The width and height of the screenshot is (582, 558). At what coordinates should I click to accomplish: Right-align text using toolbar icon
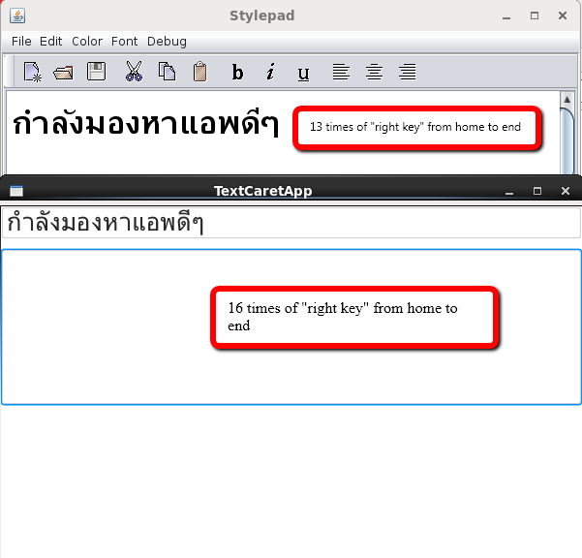pos(408,72)
